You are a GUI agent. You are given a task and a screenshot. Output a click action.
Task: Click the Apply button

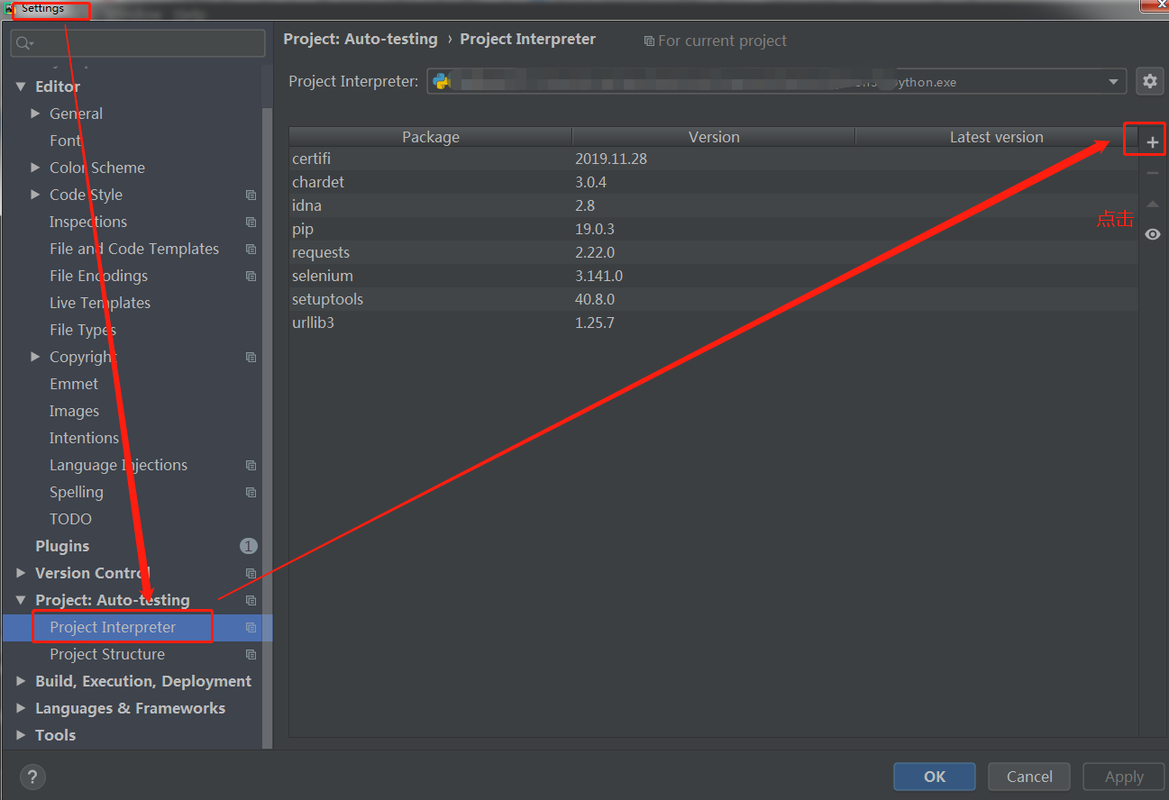[1124, 777]
